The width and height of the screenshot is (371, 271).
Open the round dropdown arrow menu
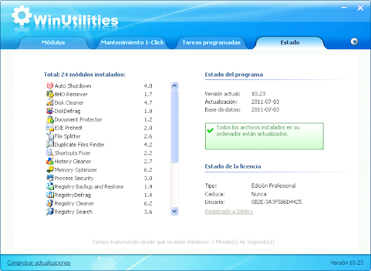[x=354, y=42]
